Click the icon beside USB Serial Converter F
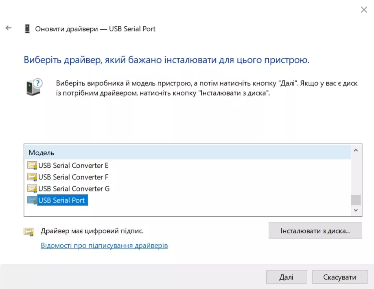 [32, 177]
